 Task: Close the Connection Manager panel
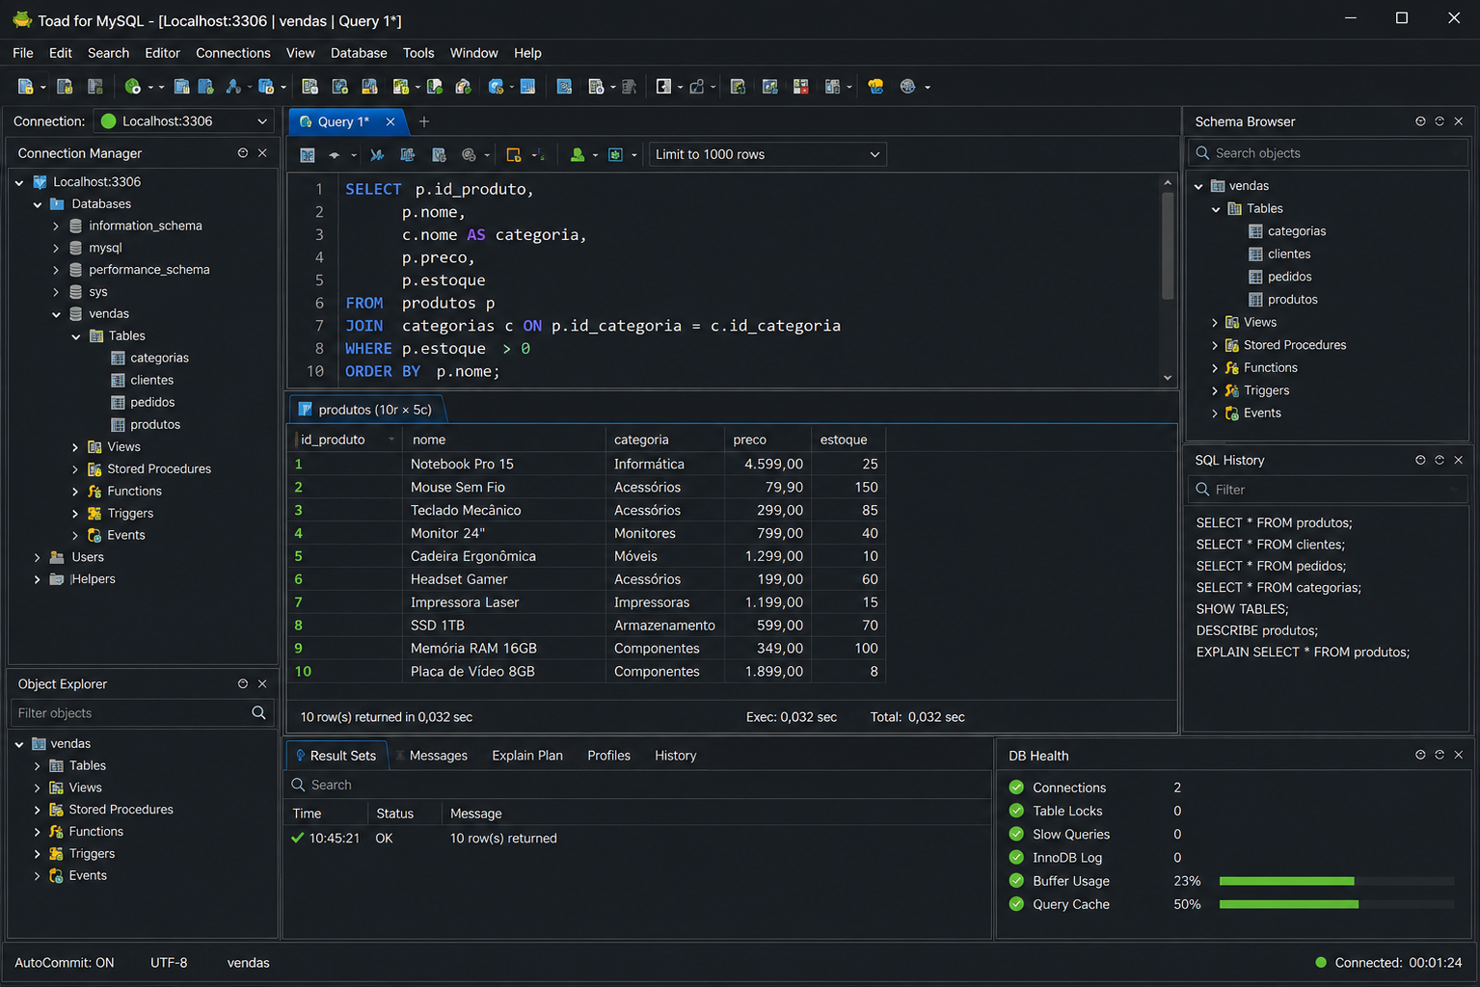262,152
